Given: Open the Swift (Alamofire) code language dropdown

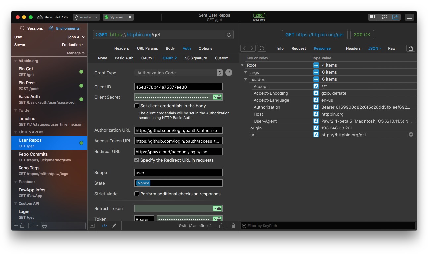Looking at the screenshot, I should point(195,226).
